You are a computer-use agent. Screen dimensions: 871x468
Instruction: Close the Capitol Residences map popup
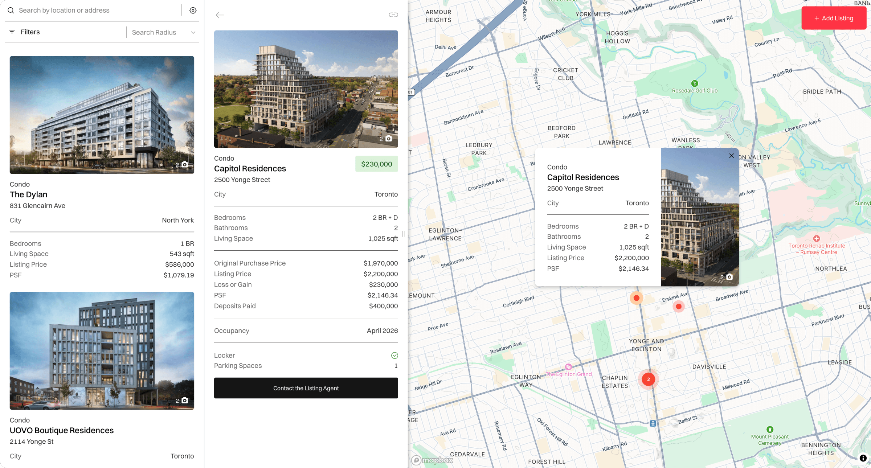(x=732, y=156)
